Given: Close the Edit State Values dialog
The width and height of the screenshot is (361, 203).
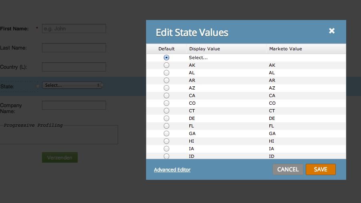Looking at the screenshot, I should [x=331, y=31].
